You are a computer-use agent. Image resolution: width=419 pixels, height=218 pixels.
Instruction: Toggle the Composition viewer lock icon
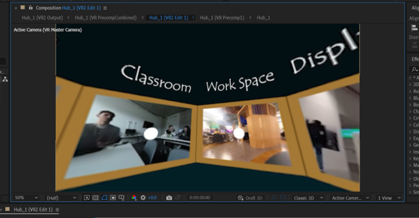tap(31, 8)
